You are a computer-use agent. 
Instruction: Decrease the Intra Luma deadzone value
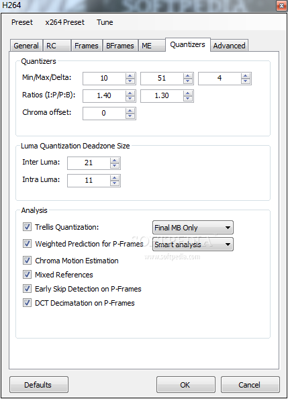[115, 183]
